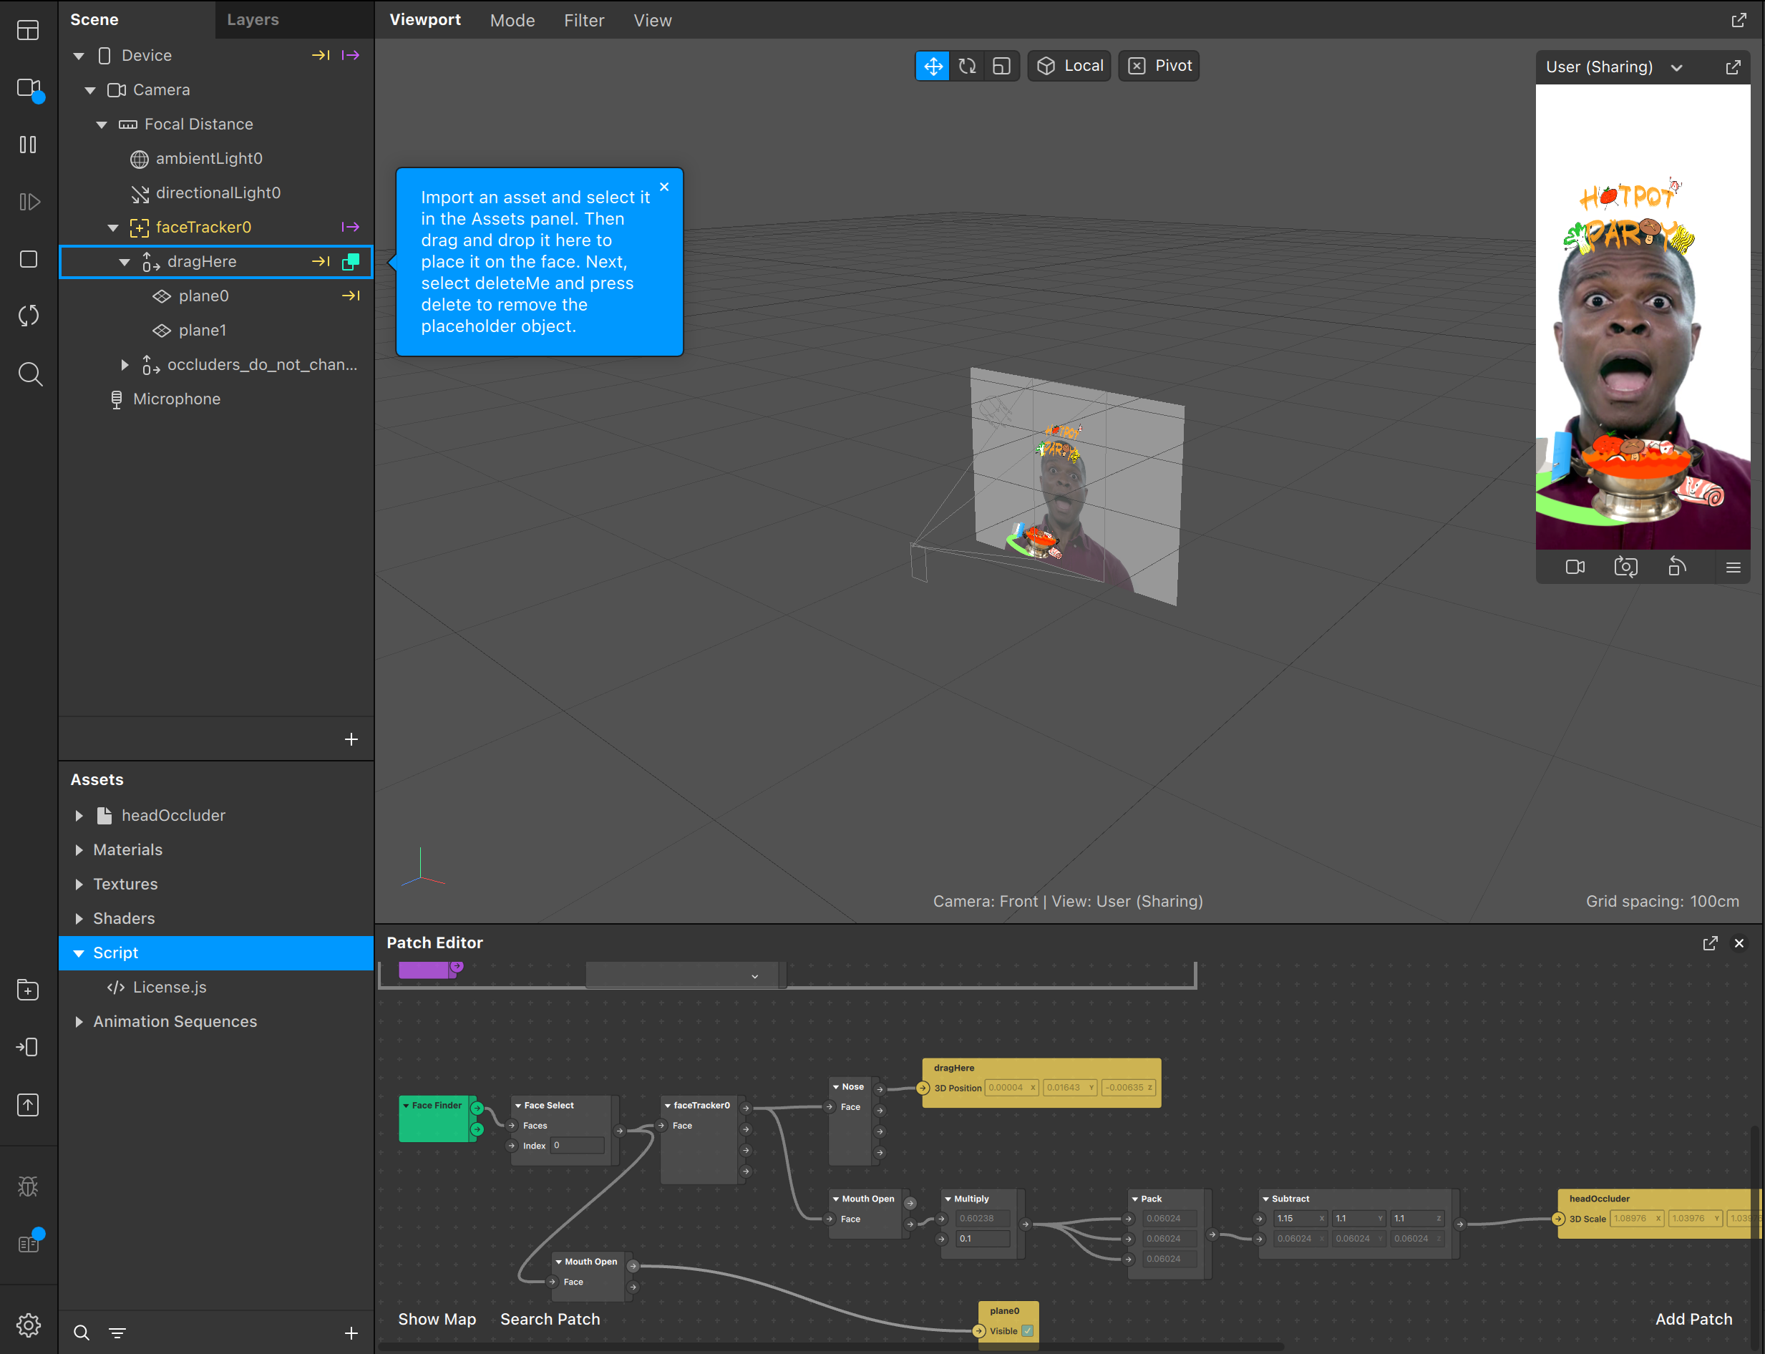Select the move/translate manipulator tool
1765x1354 pixels.
(x=933, y=66)
